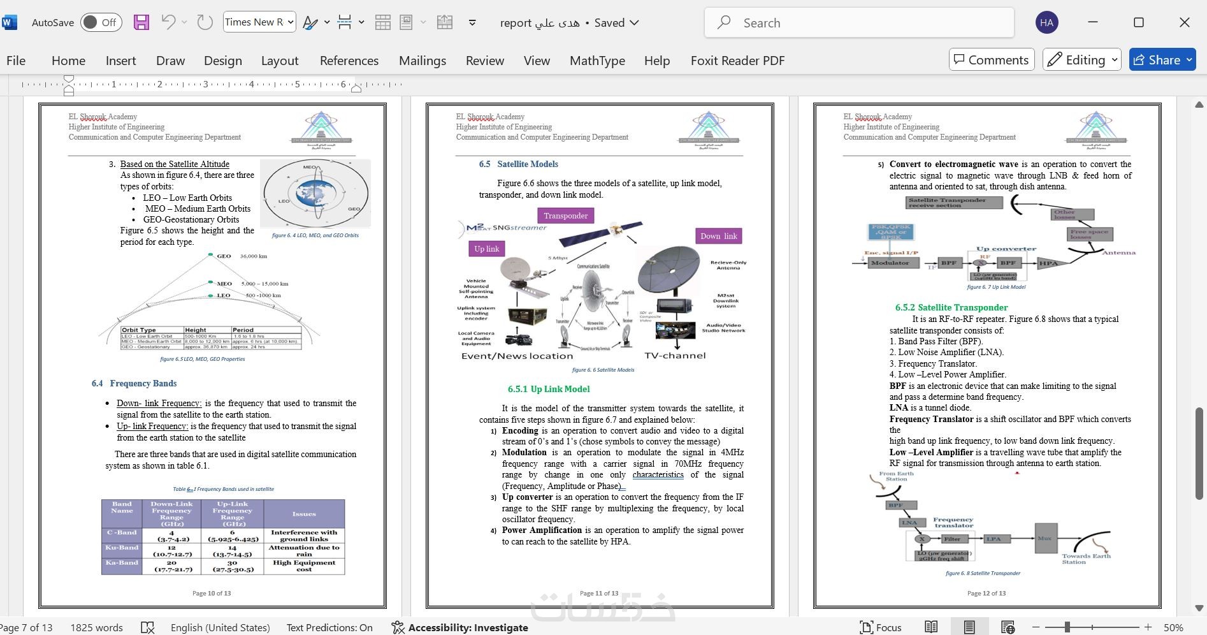Click the "6.5.1 Up Link Model" heading

pos(549,389)
